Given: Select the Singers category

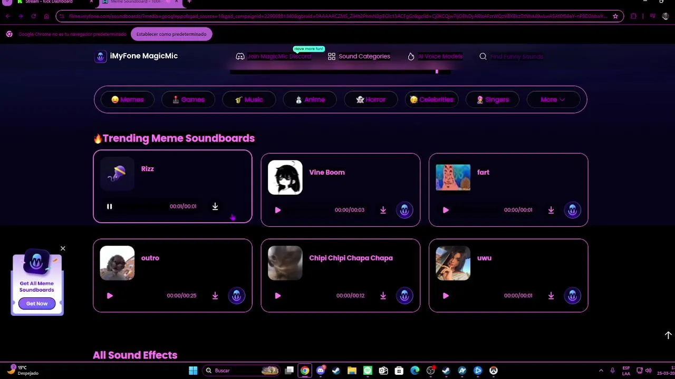Looking at the screenshot, I should 493,99.
